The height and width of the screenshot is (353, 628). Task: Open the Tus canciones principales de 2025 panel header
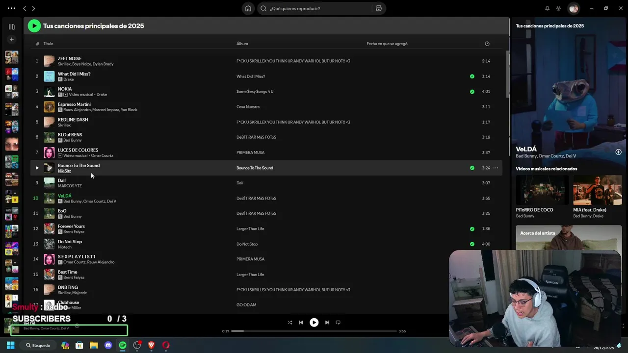[549, 26]
